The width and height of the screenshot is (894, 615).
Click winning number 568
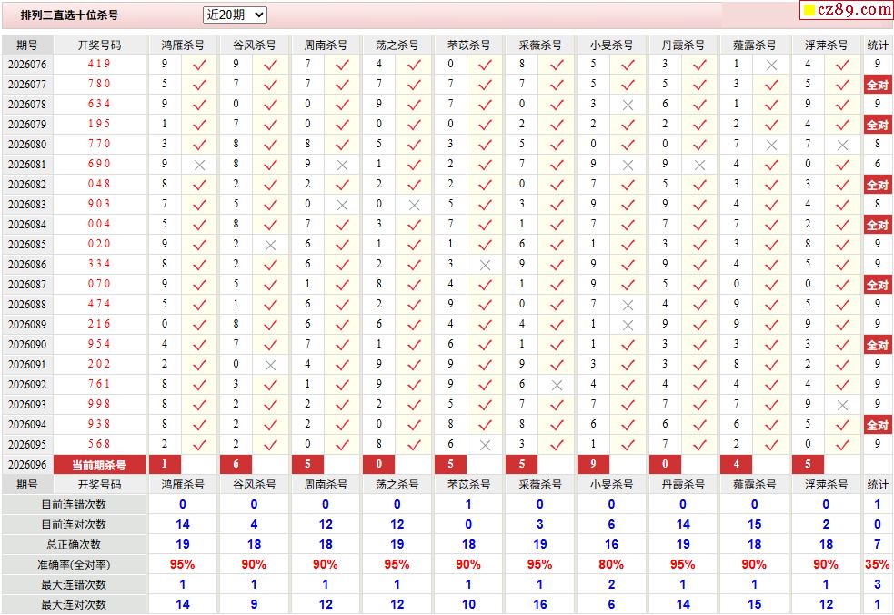[x=99, y=444]
